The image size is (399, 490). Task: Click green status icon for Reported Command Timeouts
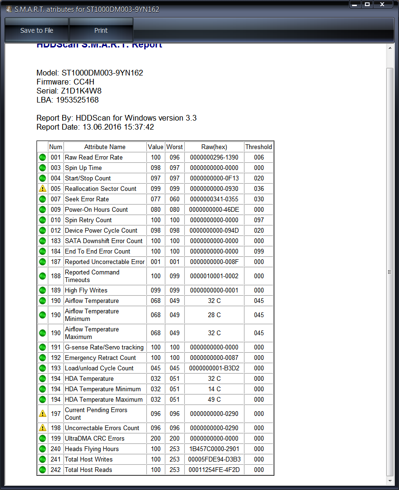click(43, 276)
